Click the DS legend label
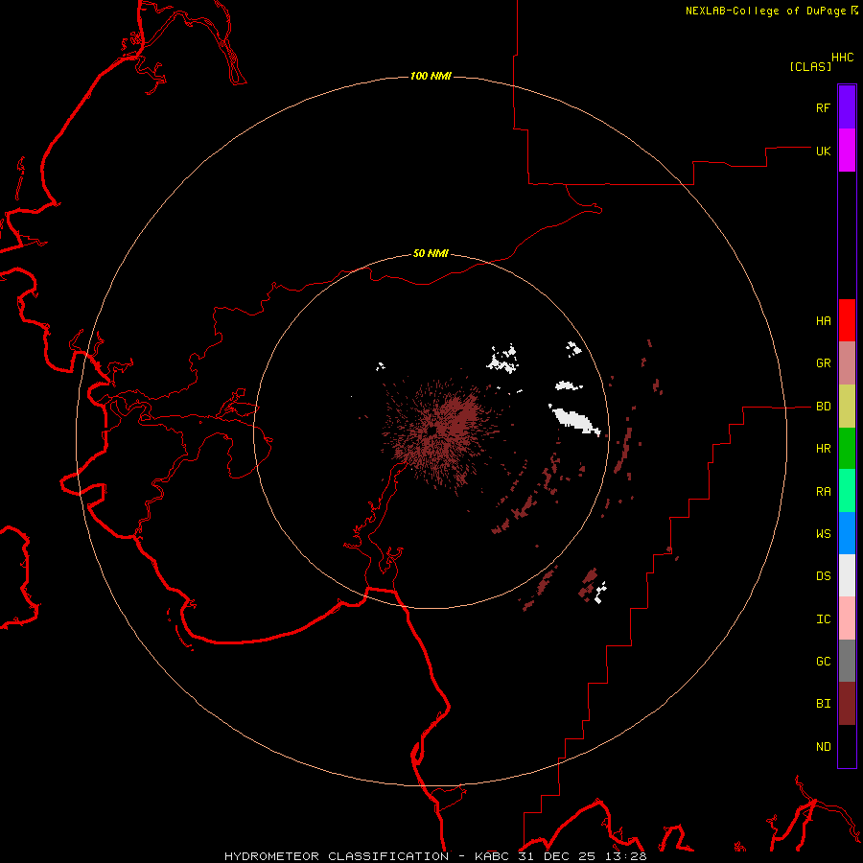The image size is (863, 863). point(823,576)
